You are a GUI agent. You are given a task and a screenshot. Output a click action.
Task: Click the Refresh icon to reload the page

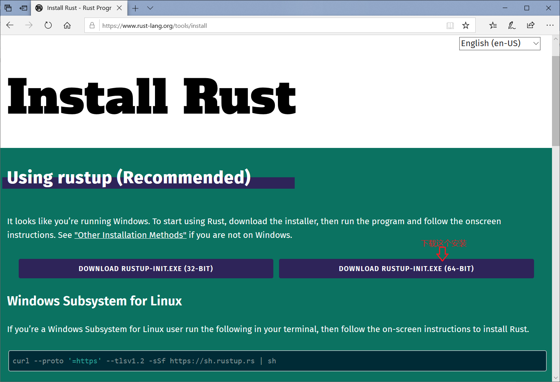[48, 25]
